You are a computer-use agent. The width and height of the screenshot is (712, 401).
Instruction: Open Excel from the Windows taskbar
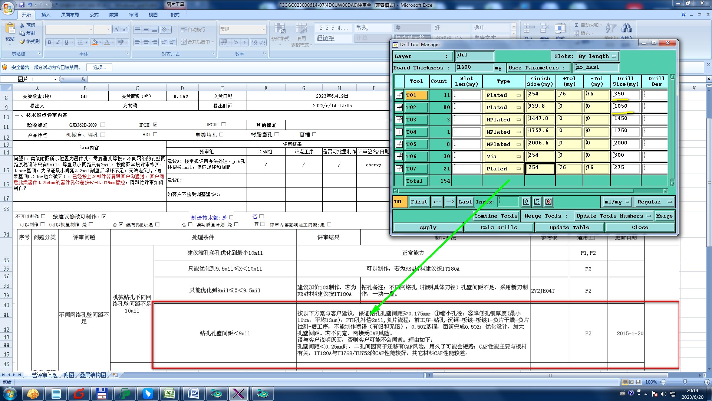tap(169, 393)
